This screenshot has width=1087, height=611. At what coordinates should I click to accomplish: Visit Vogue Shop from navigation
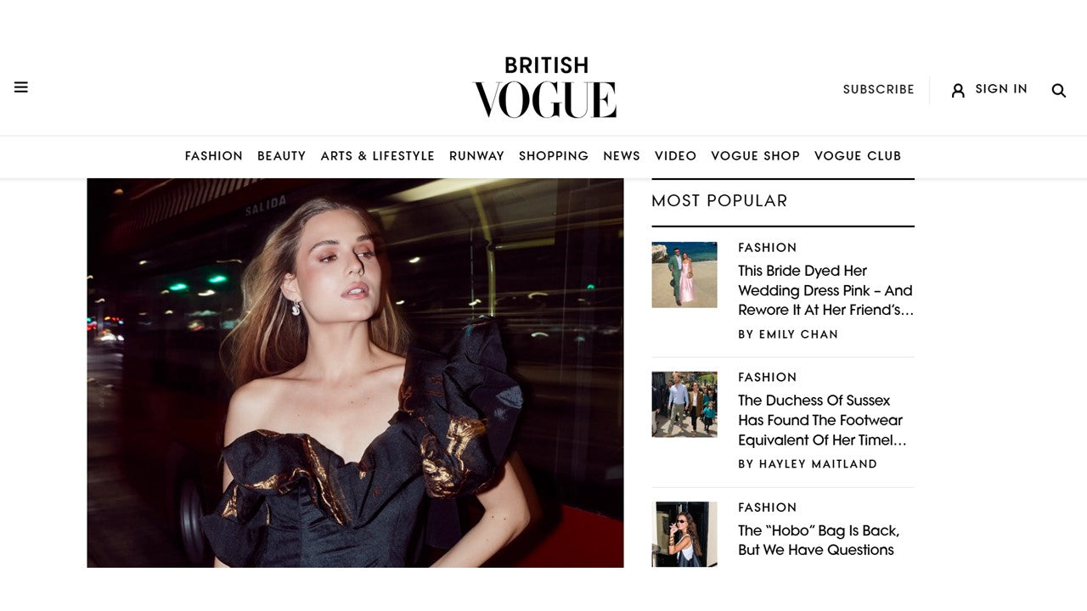(x=756, y=156)
